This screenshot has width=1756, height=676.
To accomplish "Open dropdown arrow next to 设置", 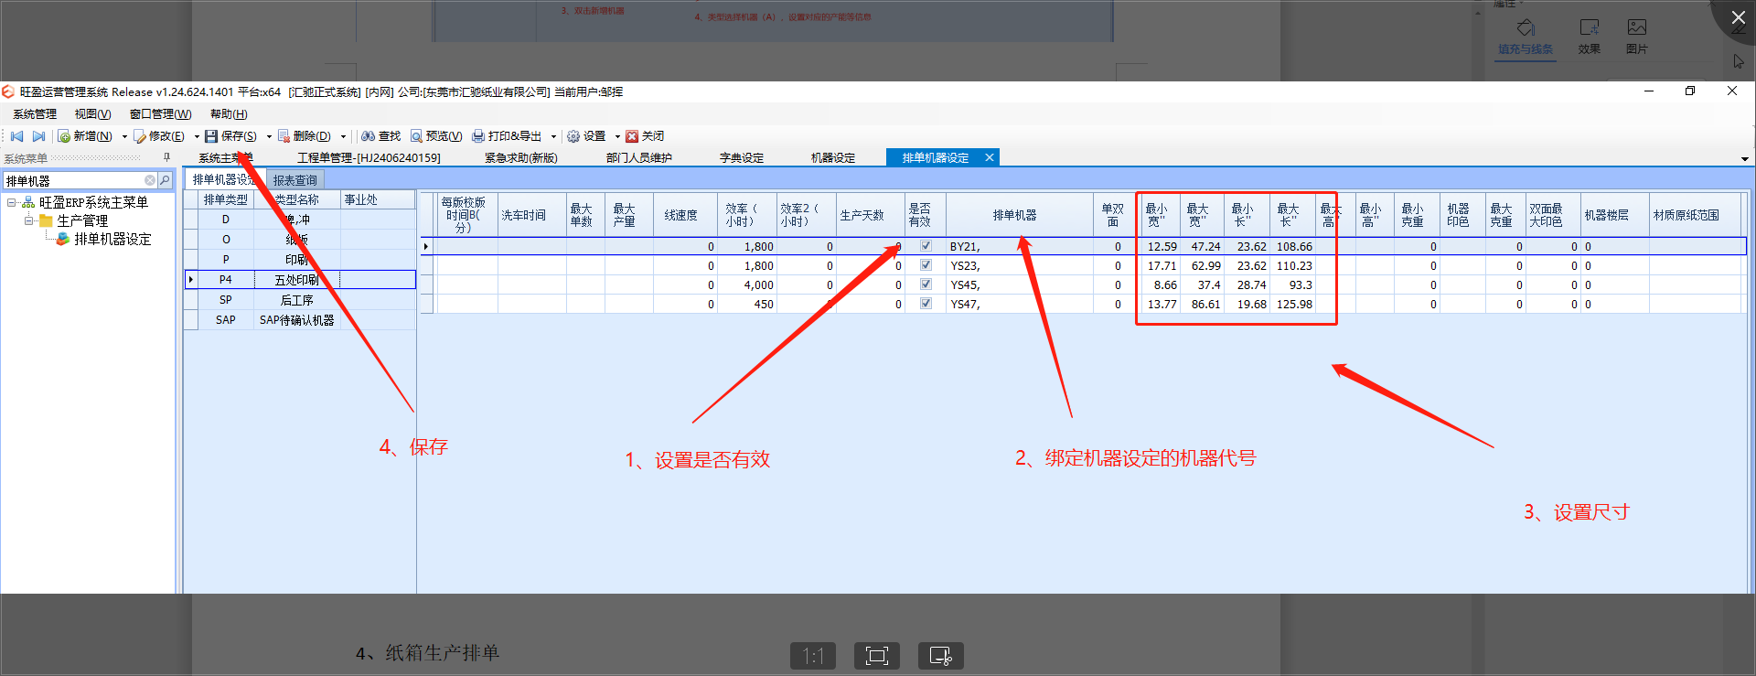I will coord(617,136).
